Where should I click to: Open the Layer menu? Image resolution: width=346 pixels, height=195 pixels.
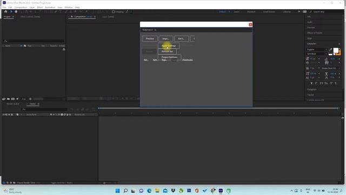pyautogui.click(x=32, y=7)
